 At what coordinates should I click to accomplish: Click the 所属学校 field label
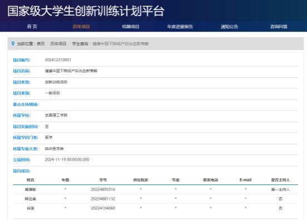pos(22,116)
